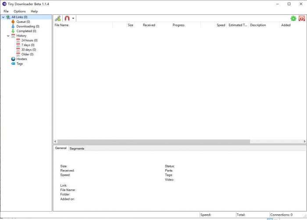
Task: Sort by File Name column header
Action: (83, 25)
